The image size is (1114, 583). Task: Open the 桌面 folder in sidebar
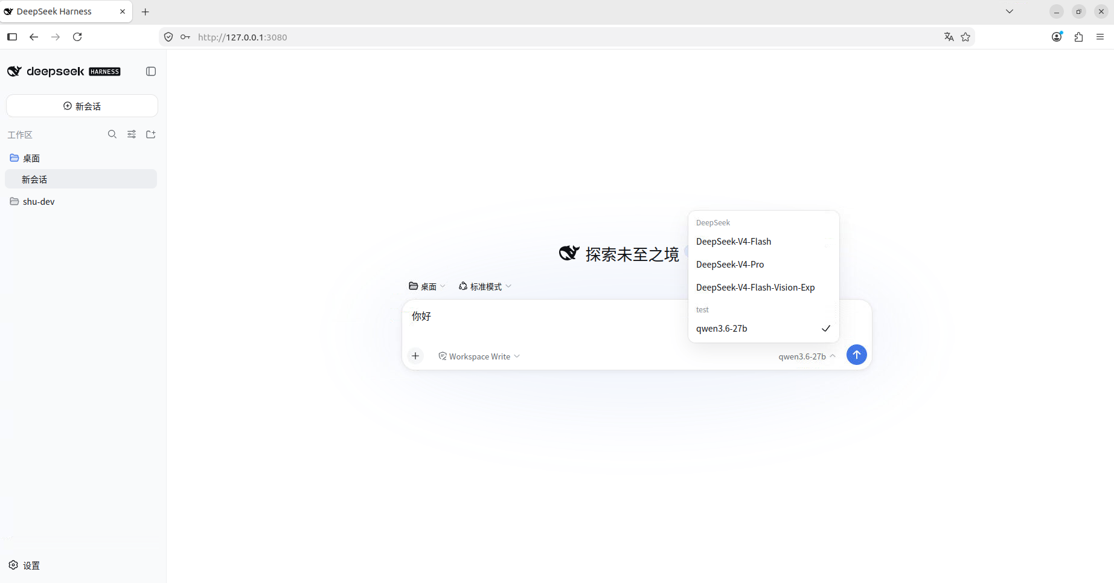81,158
